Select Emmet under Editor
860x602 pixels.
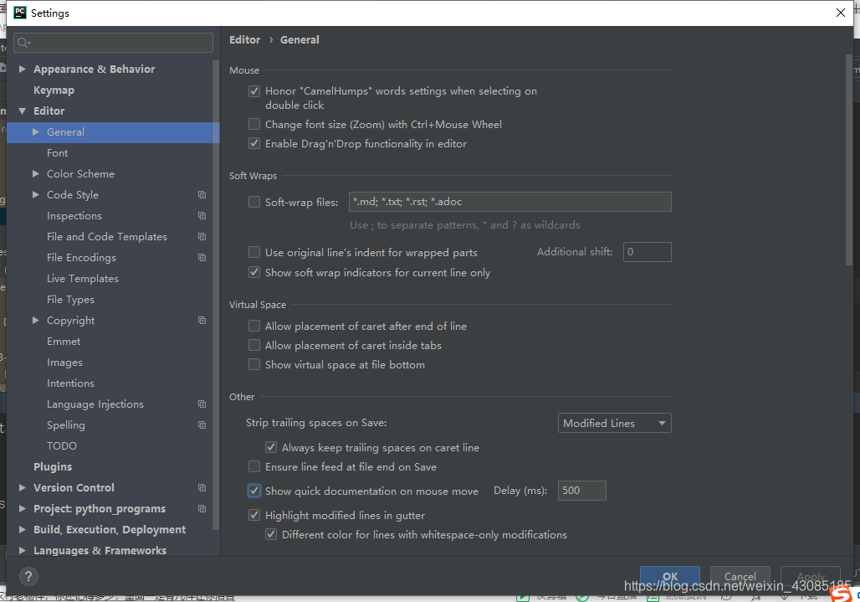click(64, 342)
